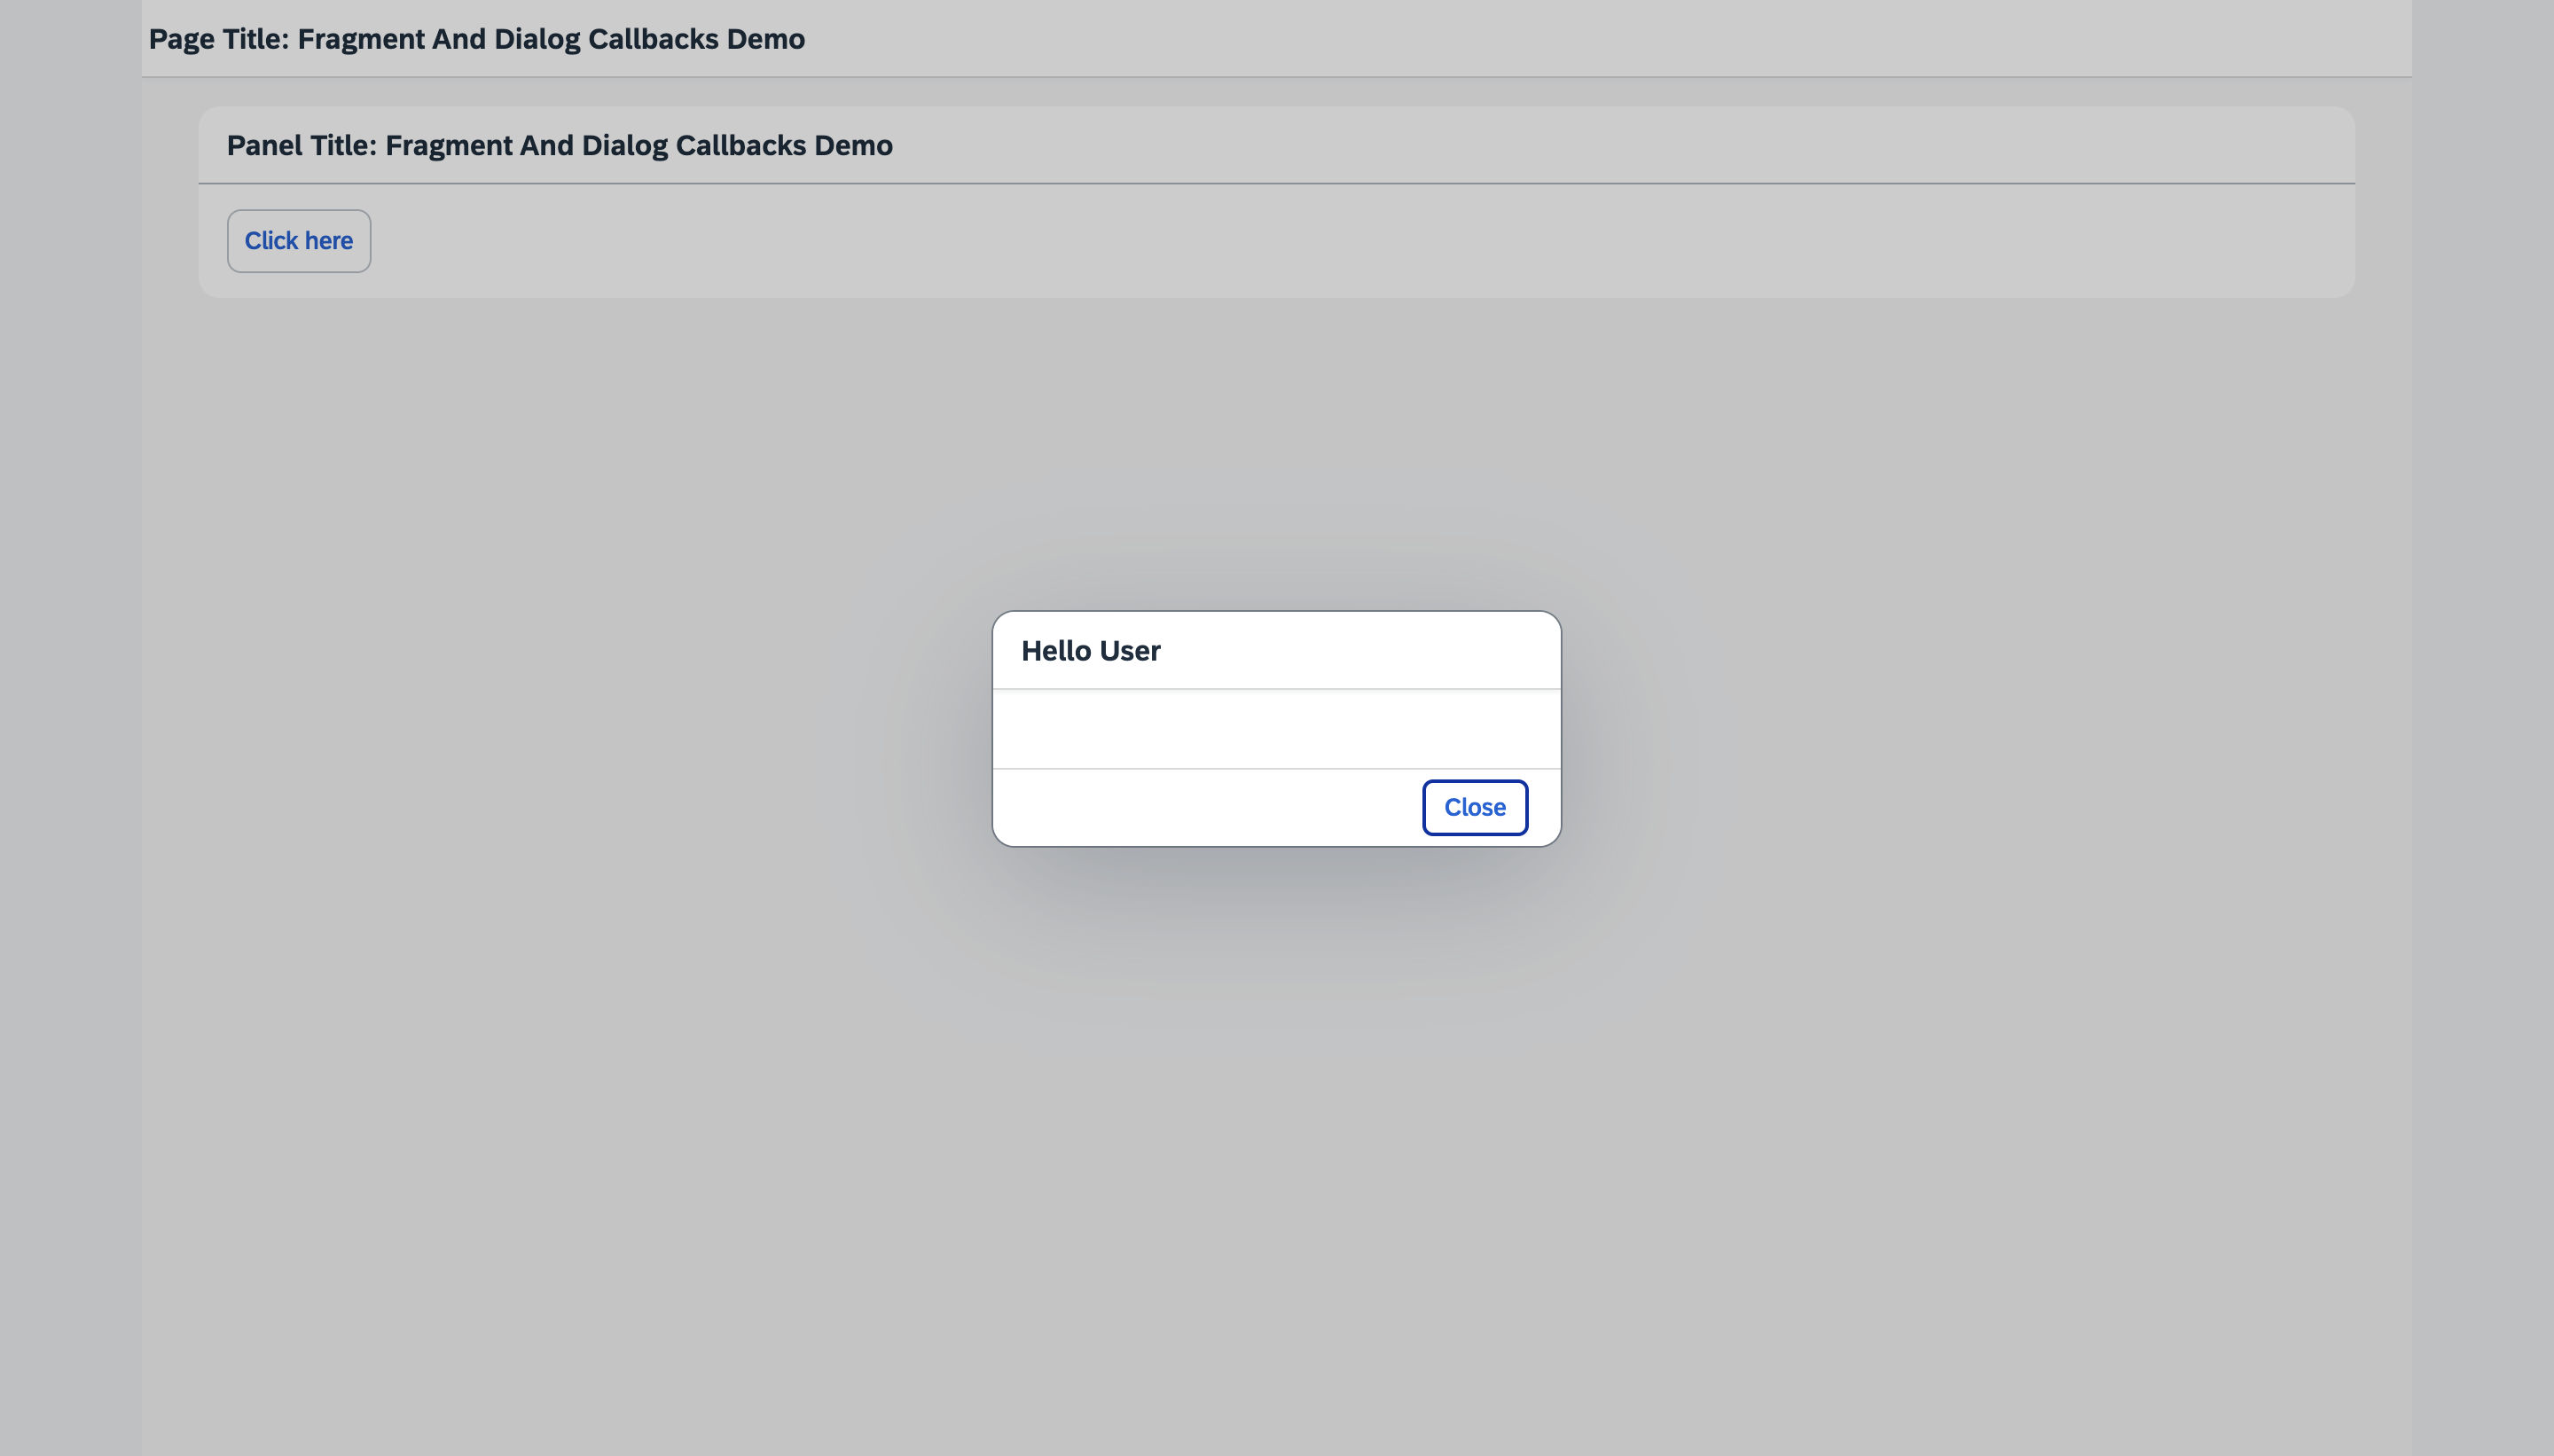This screenshot has width=2554, height=1456.
Task: Click panel body right of 'Click here'
Action: tap(1300, 241)
